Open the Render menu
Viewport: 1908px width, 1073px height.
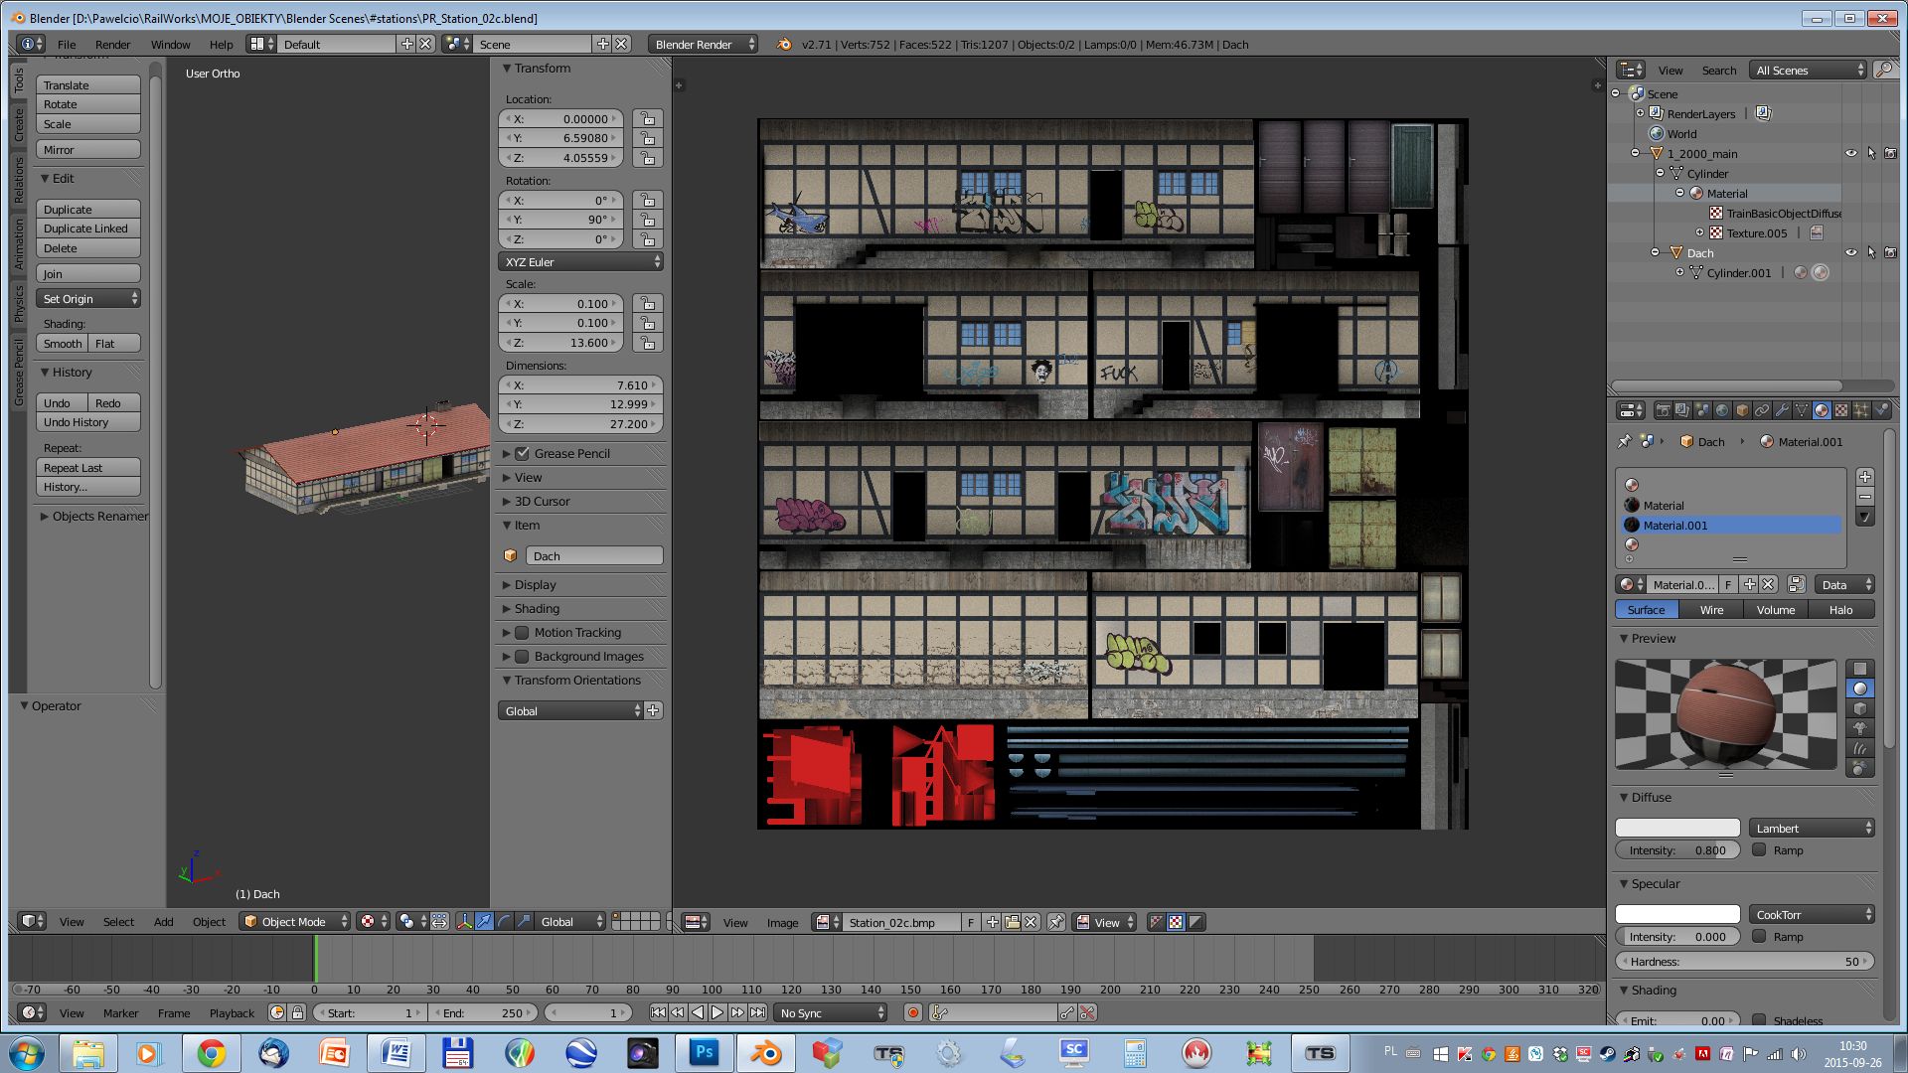pyautogui.click(x=112, y=45)
